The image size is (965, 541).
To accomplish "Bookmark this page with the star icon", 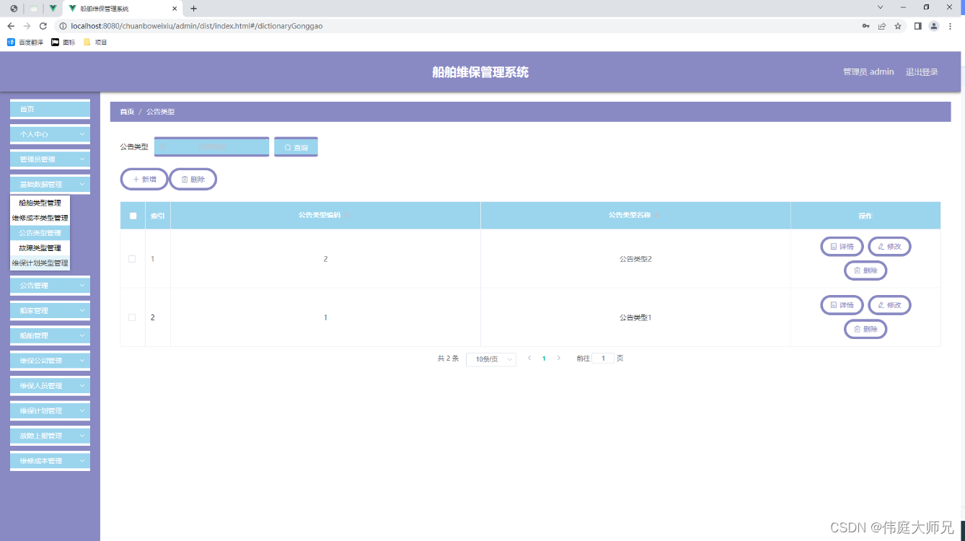I will (x=898, y=26).
